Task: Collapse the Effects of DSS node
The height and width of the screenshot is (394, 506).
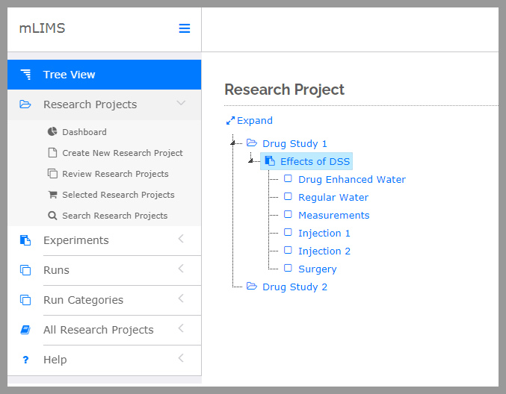Action: [x=251, y=160]
